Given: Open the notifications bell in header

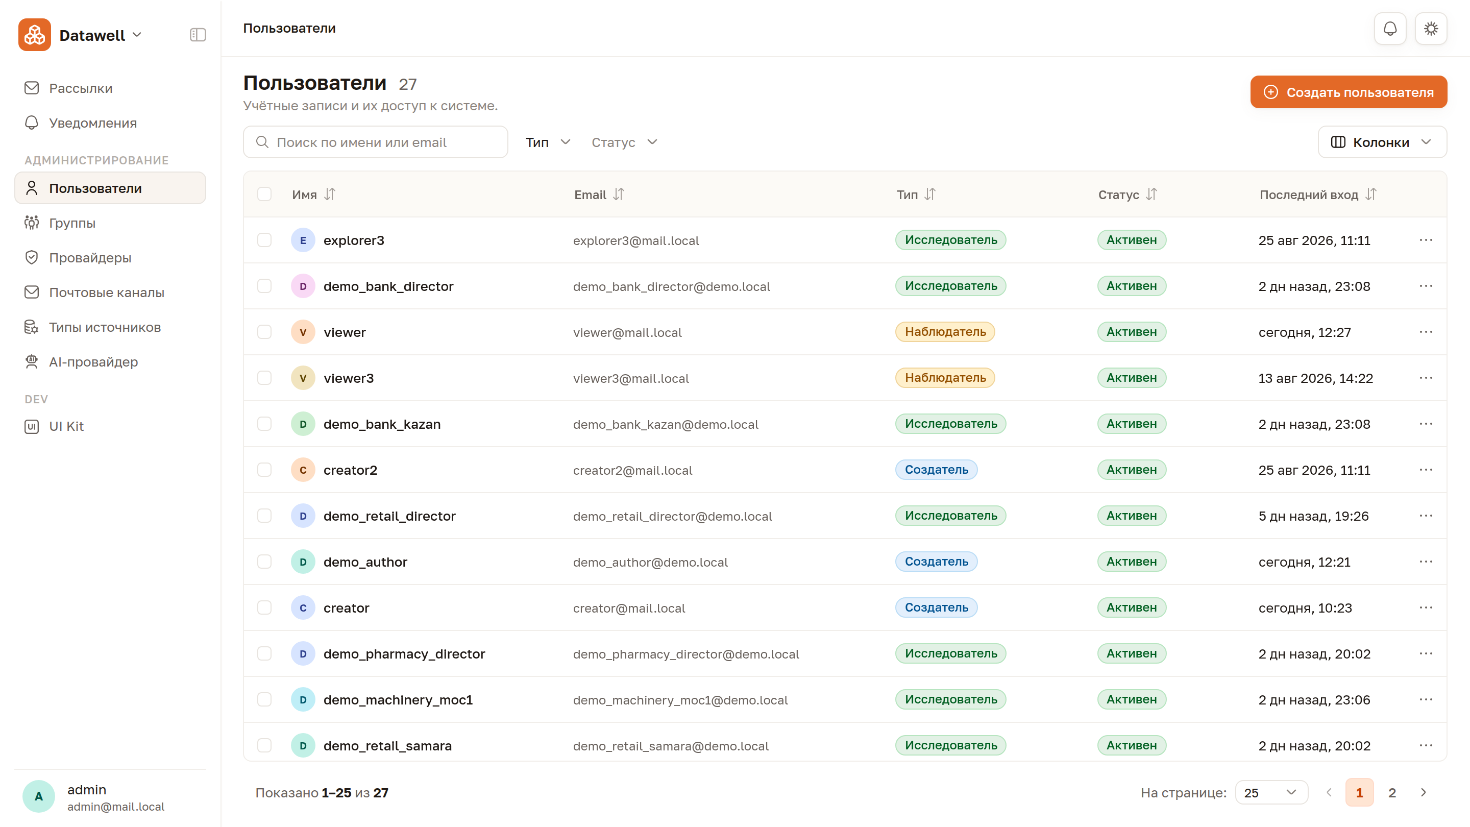Looking at the screenshot, I should [x=1390, y=29].
